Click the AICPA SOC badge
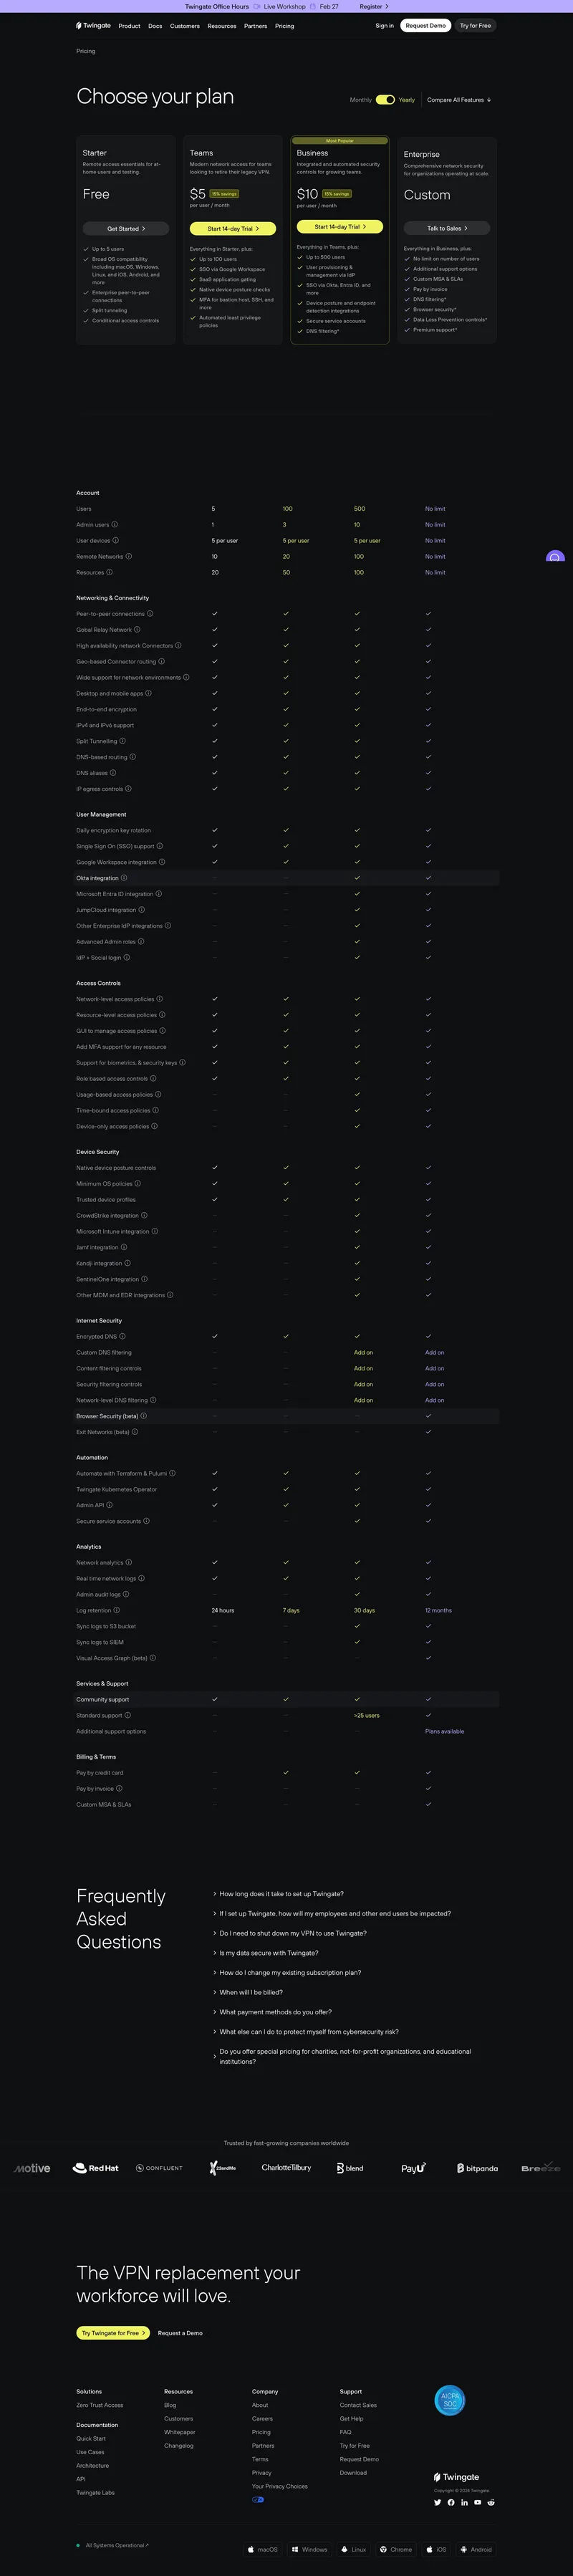The width and height of the screenshot is (573, 2576). pyautogui.click(x=450, y=2401)
